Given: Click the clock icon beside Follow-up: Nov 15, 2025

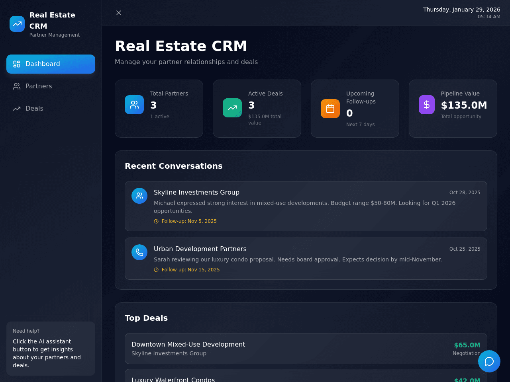Looking at the screenshot, I should click(x=156, y=270).
